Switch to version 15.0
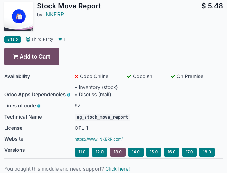227x173 pixels. (x=154, y=152)
